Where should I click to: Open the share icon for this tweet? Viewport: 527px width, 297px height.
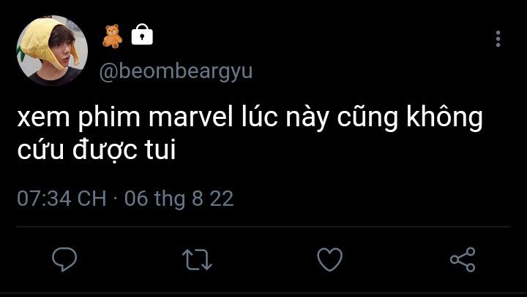pyautogui.click(x=463, y=259)
